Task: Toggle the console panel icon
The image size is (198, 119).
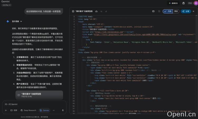Action: tap(153, 11)
